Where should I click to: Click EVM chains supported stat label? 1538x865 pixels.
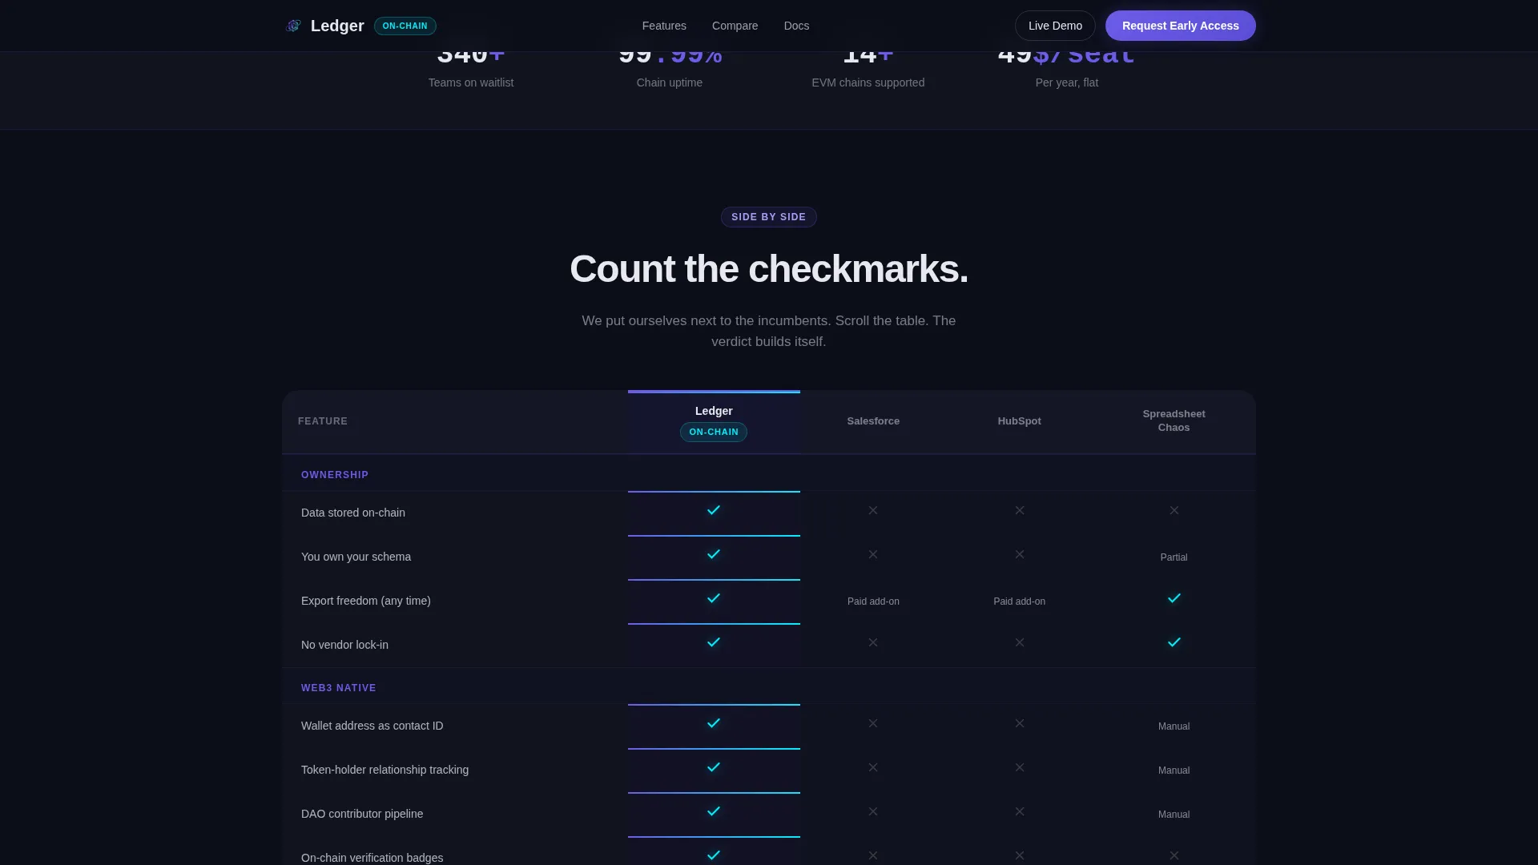868,82
